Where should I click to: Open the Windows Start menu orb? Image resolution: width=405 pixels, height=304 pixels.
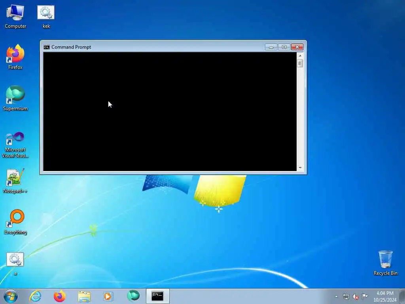(11, 296)
